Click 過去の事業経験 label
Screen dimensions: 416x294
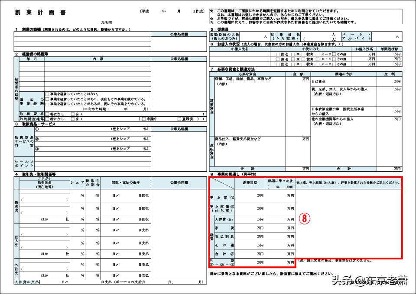point(32,102)
